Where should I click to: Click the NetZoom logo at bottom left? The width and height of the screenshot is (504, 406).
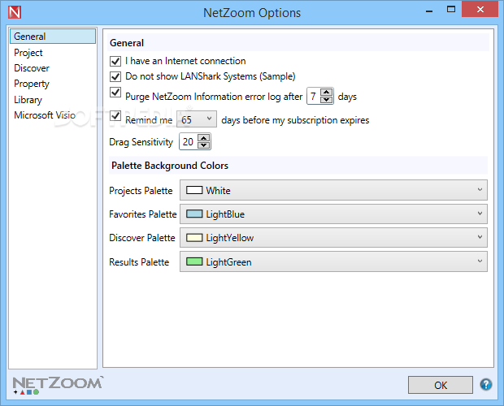pos(58,385)
